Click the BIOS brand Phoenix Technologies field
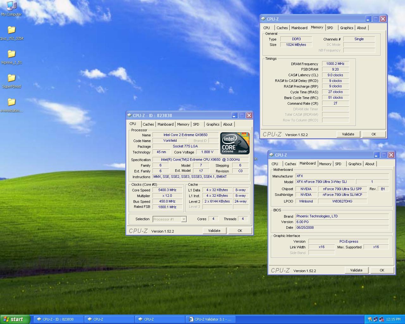The image size is (405, 324). [342, 216]
